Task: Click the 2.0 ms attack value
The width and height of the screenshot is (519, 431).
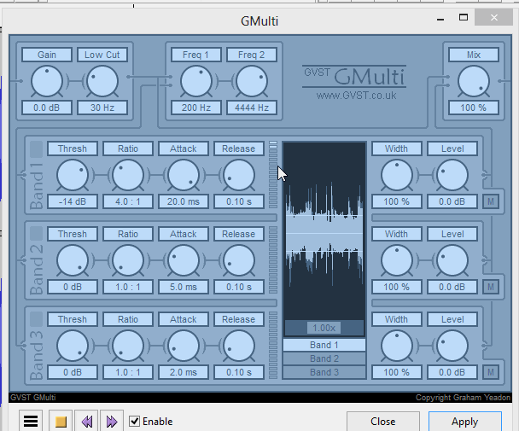Action: pos(184,372)
